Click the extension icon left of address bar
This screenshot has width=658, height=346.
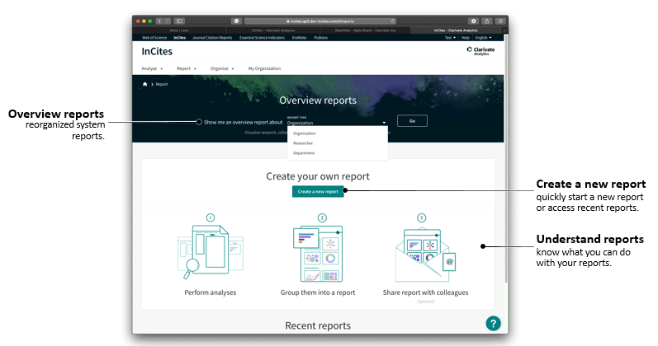(x=236, y=21)
